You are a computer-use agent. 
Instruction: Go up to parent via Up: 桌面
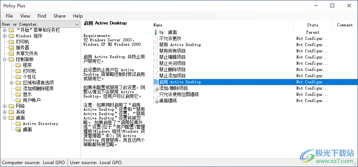[x=168, y=33]
